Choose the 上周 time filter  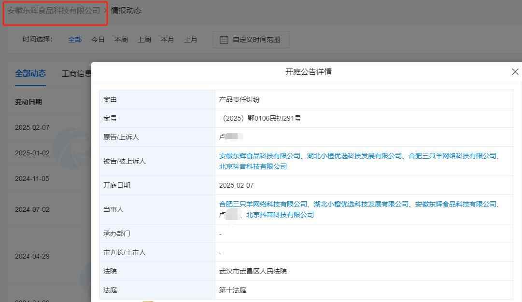pyautogui.click(x=144, y=40)
